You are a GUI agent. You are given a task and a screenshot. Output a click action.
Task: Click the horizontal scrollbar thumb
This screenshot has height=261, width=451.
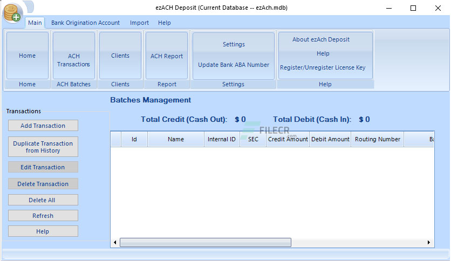tap(206, 242)
